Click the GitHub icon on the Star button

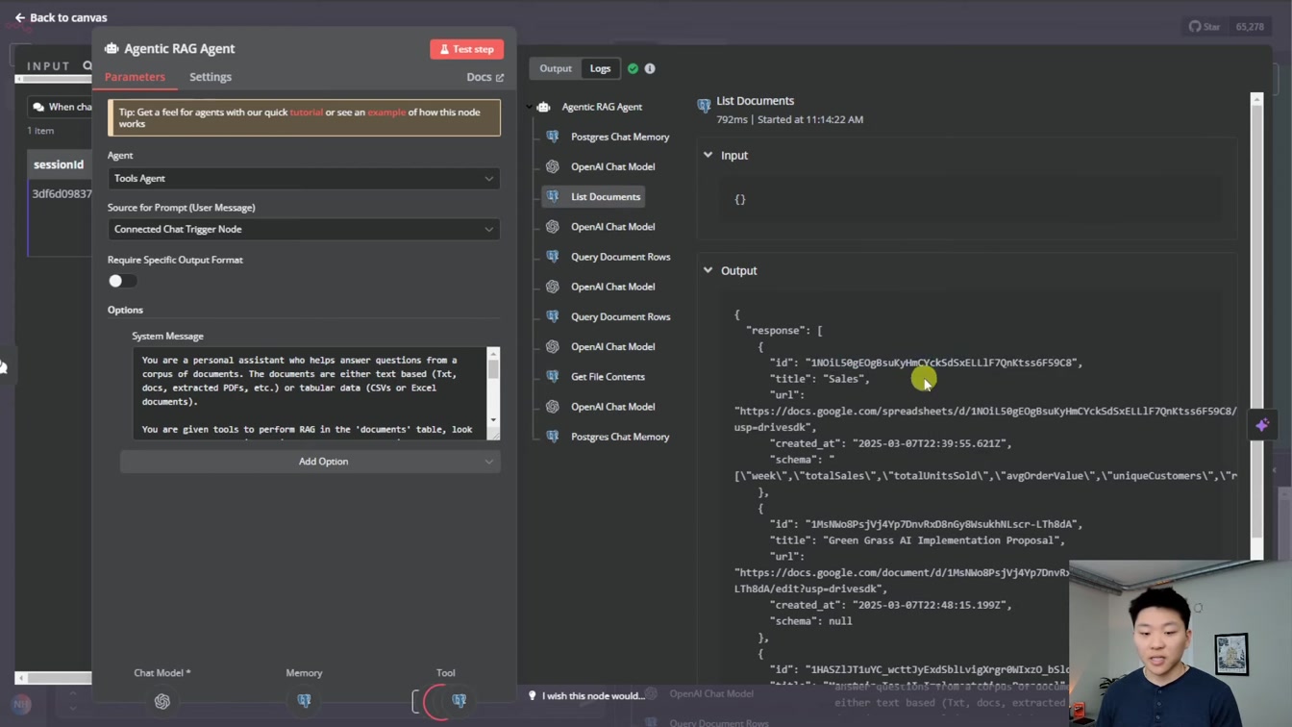(x=1195, y=26)
